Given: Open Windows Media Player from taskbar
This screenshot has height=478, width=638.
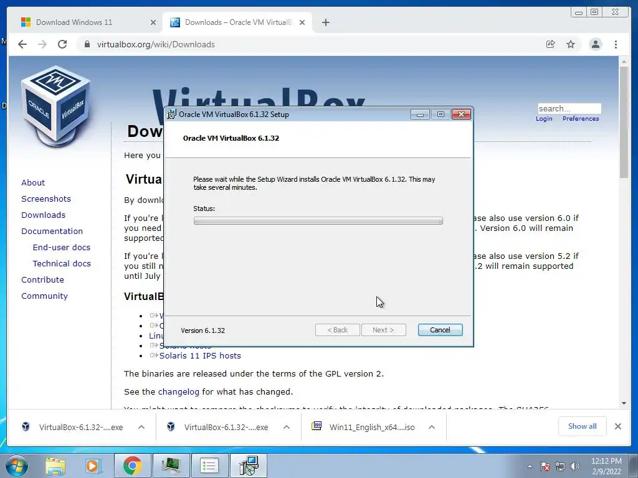Looking at the screenshot, I should (92, 466).
